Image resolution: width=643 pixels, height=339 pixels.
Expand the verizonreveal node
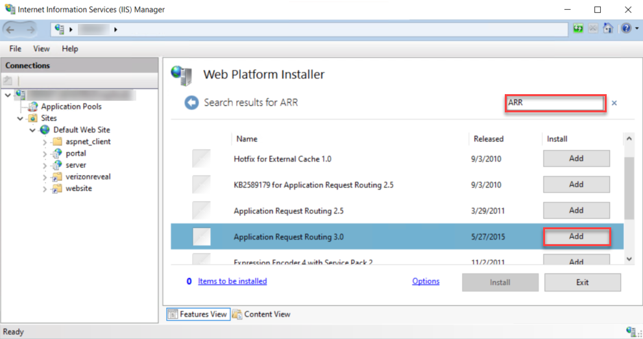[45, 177]
